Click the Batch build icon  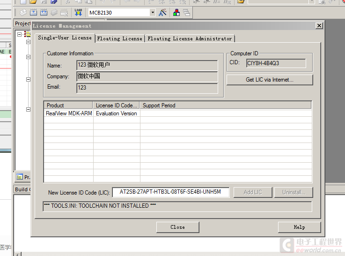click(x=54, y=13)
